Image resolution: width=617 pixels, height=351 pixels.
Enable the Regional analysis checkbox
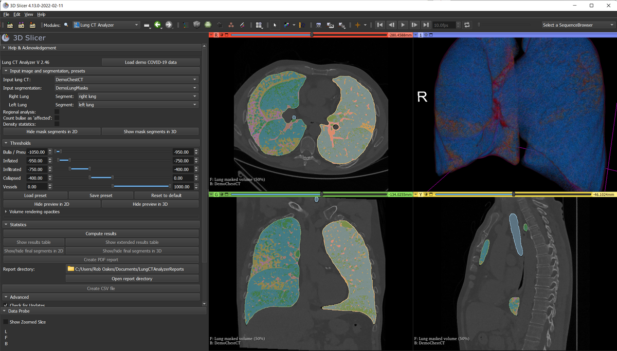56,112
